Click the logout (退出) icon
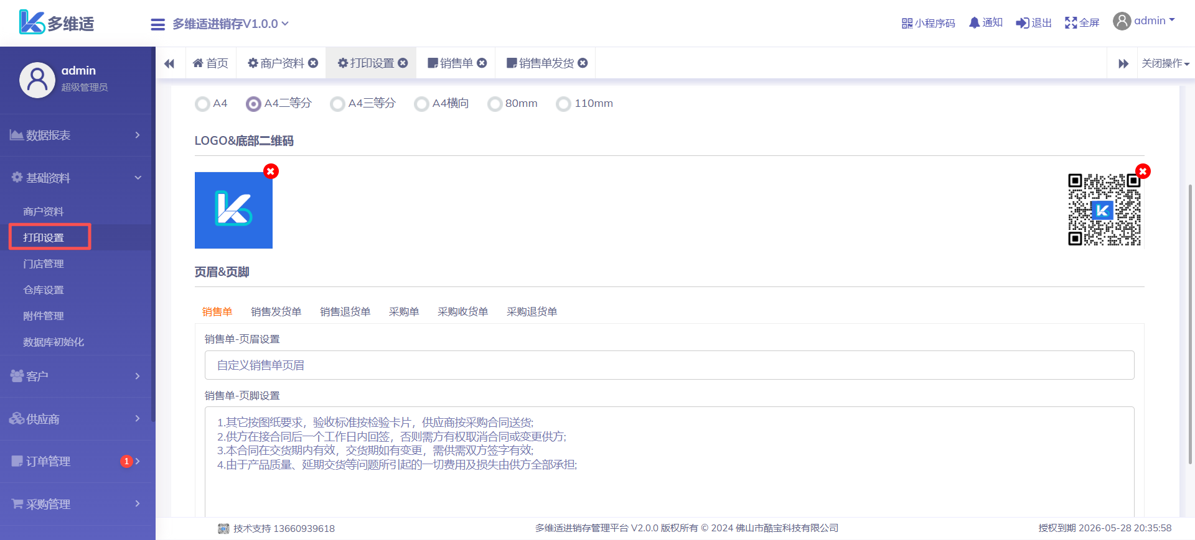Image resolution: width=1195 pixels, height=540 pixels. coord(1022,23)
